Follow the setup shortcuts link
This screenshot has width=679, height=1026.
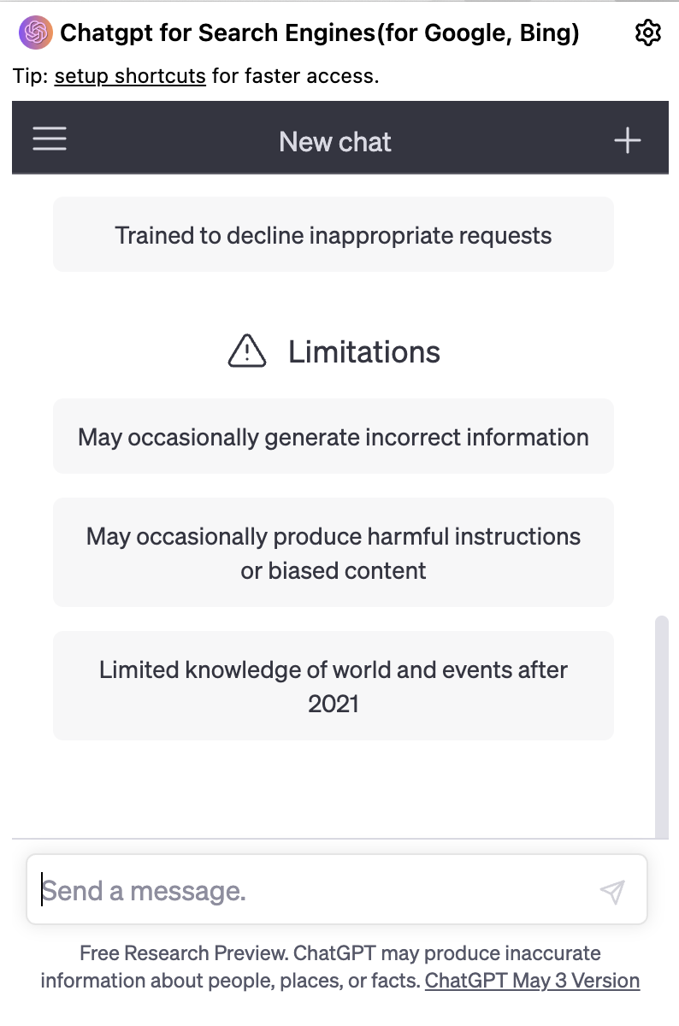click(x=130, y=76)
